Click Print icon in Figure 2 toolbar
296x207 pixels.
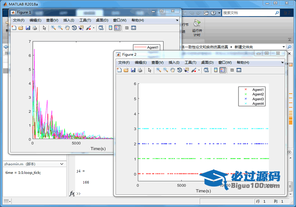140,70
